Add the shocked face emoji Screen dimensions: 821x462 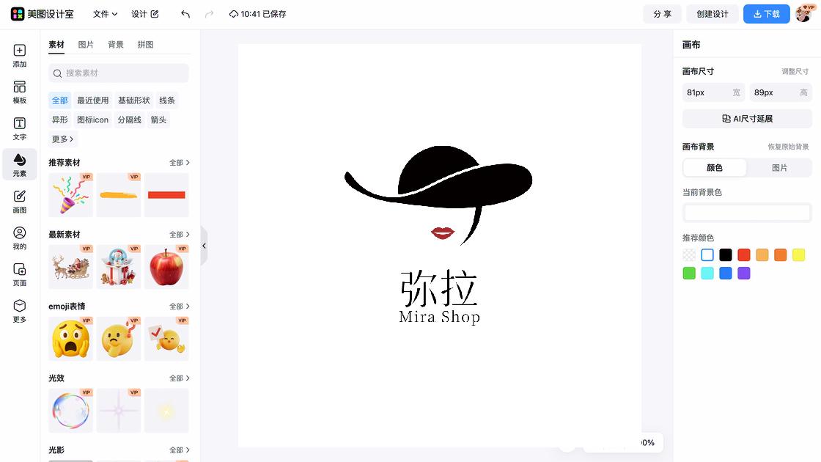[x=70, y=338]
